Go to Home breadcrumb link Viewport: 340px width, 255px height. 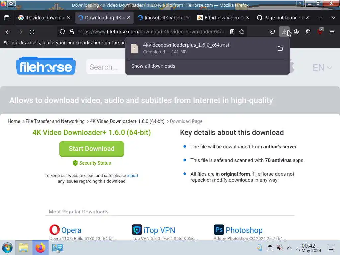click(x=14, y=121)
